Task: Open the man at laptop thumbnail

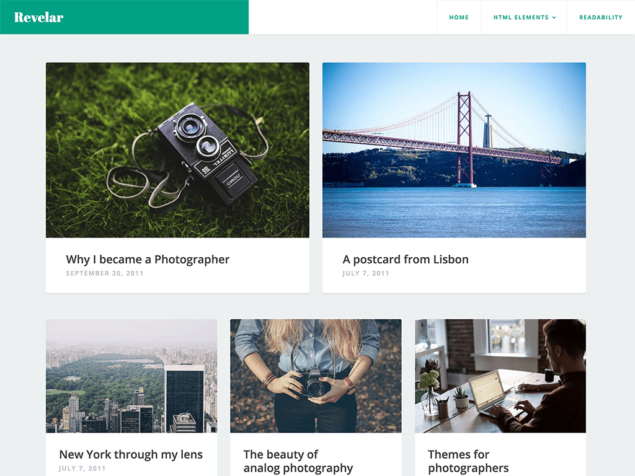Action: (x=500, y=376)
